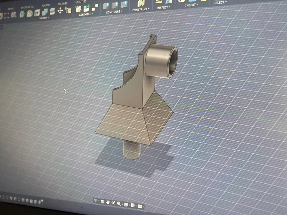Click the Measure icon above Inspect
The width and height of the screenshot is (287, 215).
click(159, 2)
